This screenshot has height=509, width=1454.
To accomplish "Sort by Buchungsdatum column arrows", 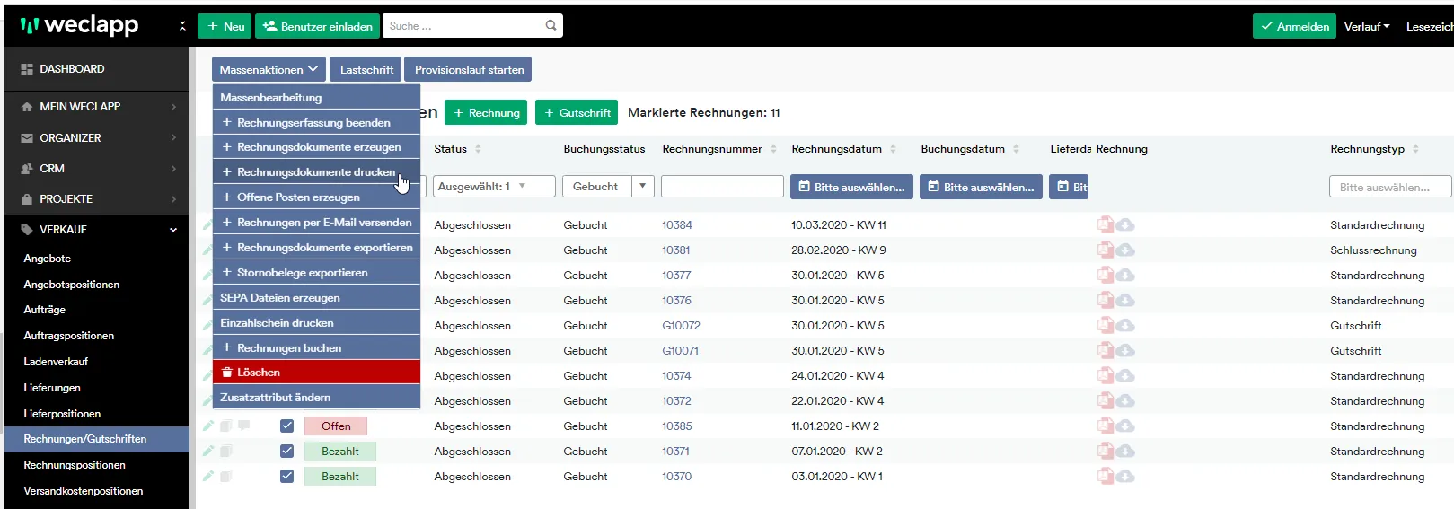I will click(1016, 149).
